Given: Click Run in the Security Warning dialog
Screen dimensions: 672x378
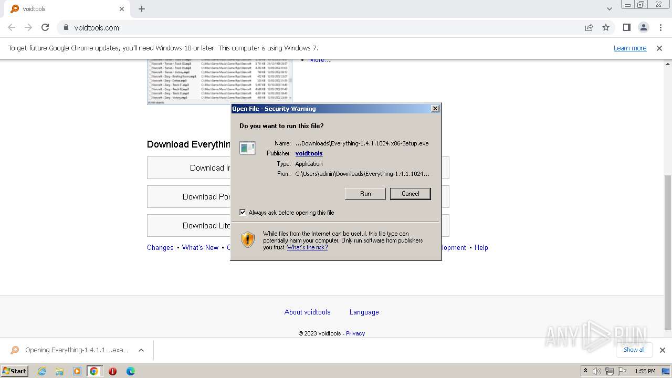Looking at the screenshot, I should point(365,194).
